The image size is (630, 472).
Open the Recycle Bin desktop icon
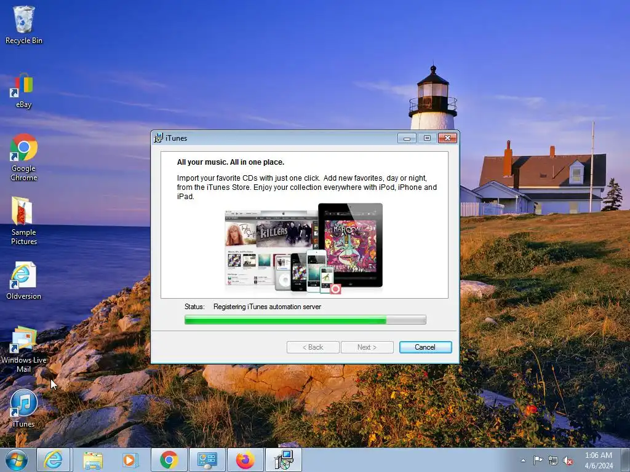(24, 25)
